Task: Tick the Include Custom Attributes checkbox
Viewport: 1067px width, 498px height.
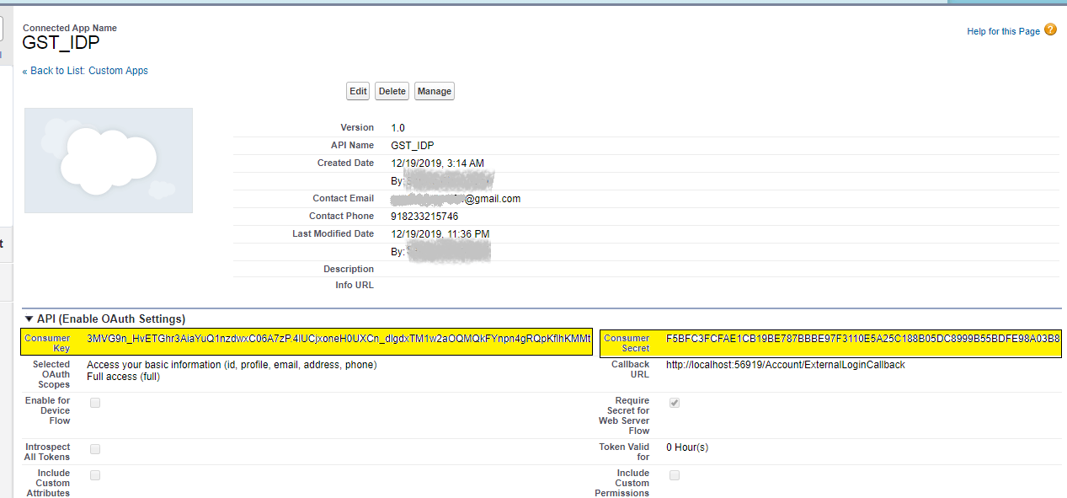Action: pyautogui.click(x=95, y=475)
